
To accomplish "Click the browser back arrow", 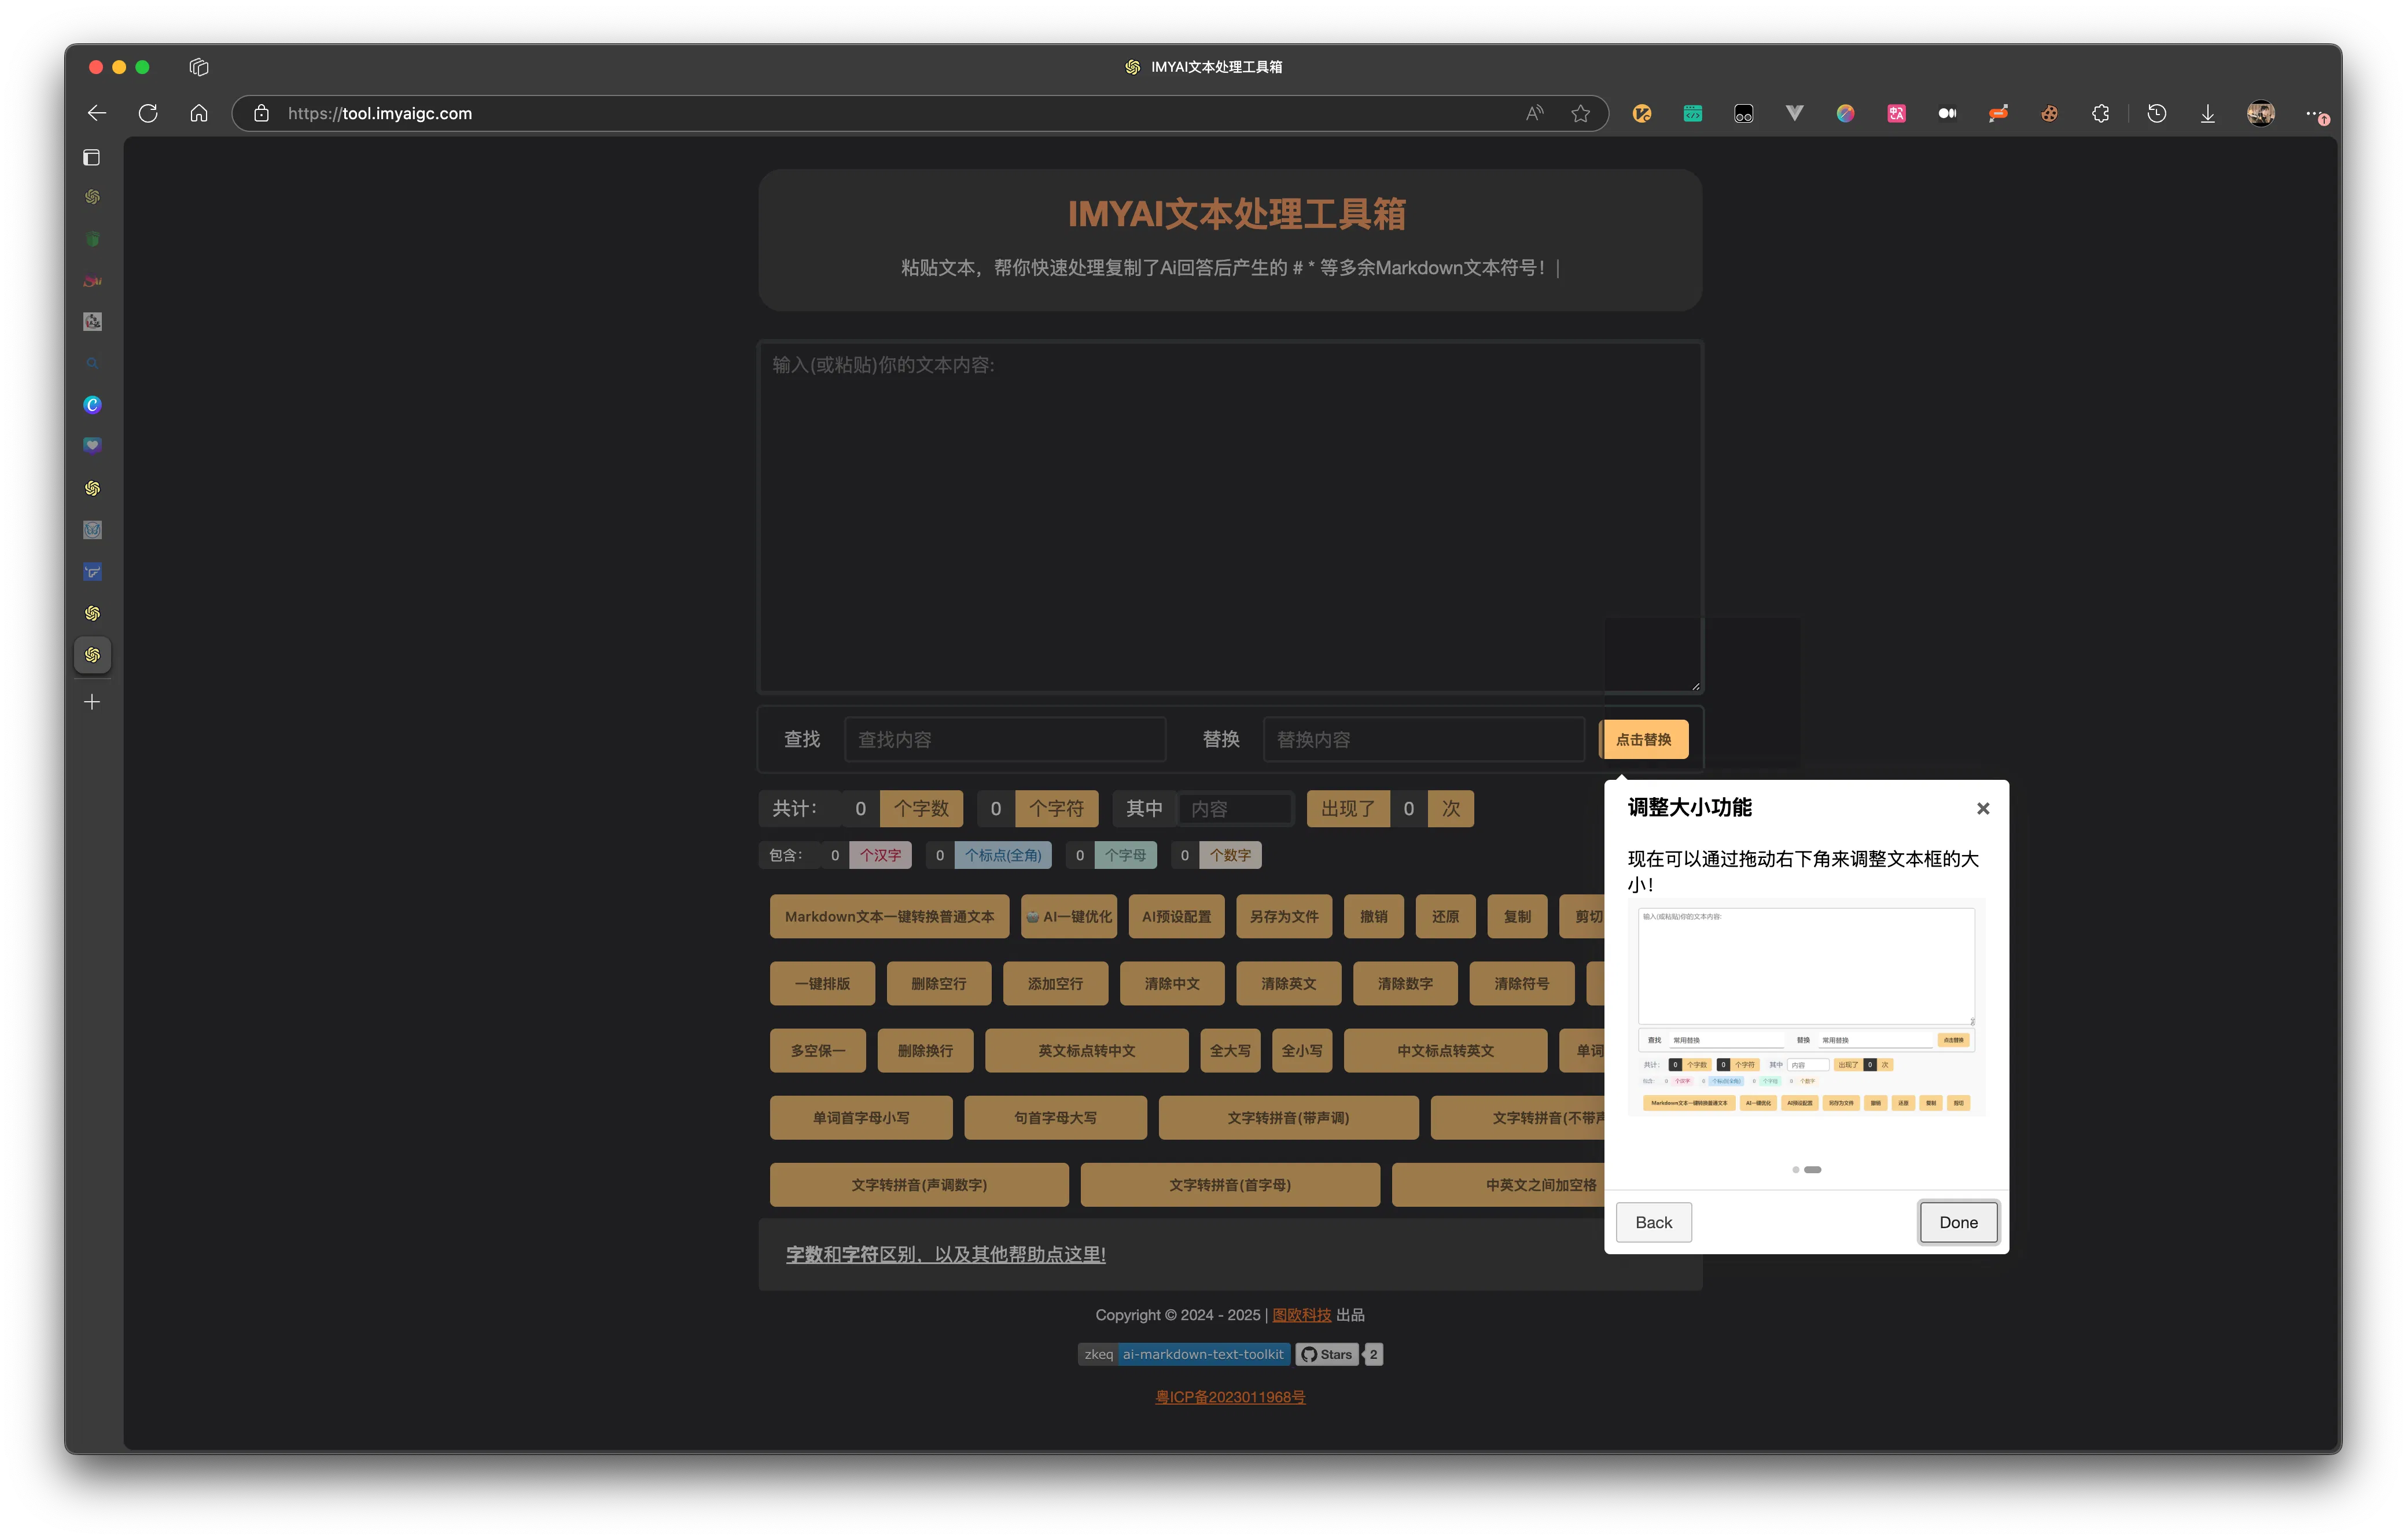I will (97, 113).
